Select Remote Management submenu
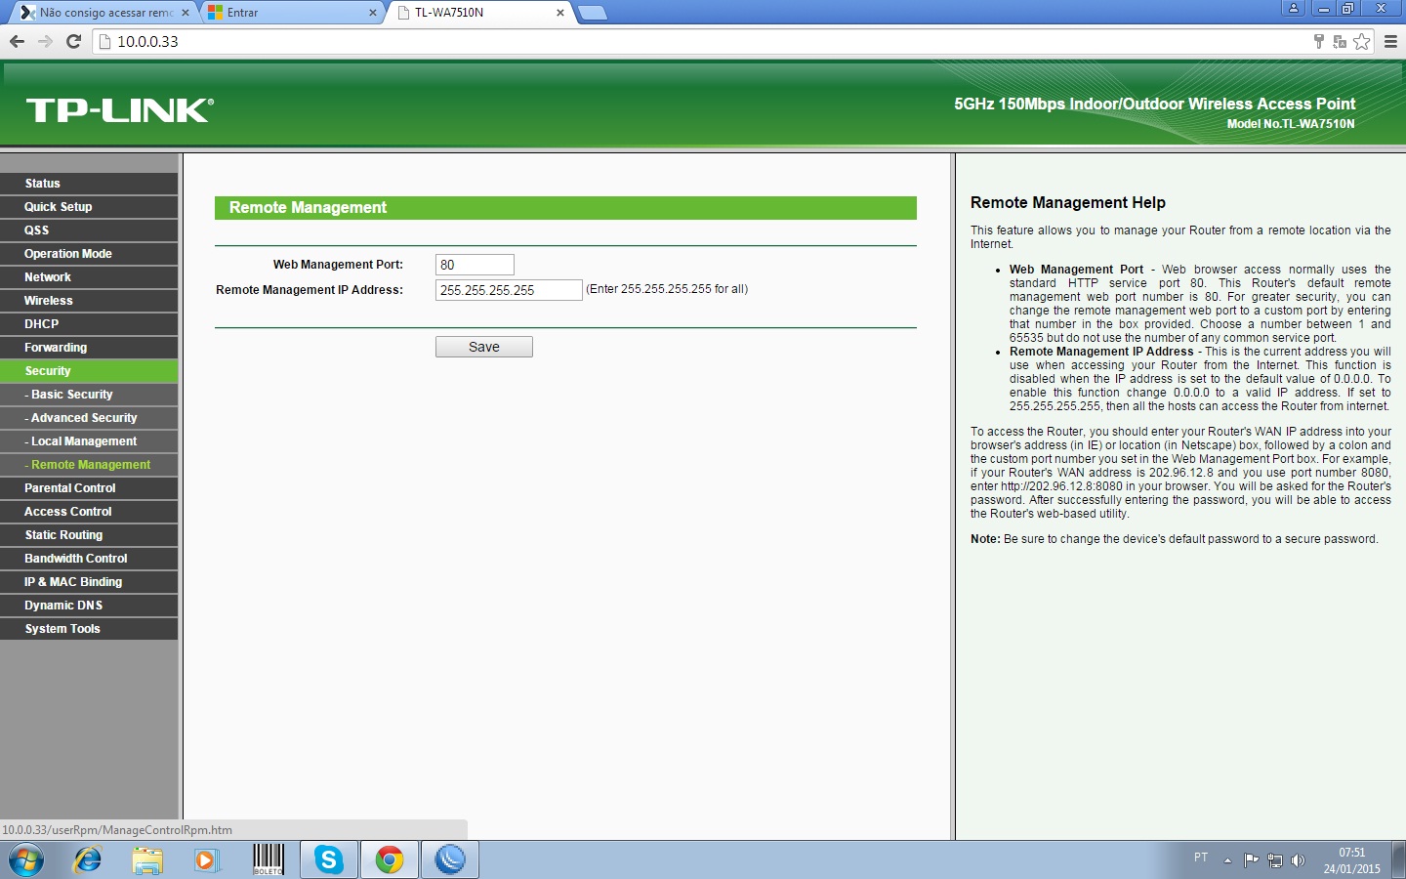1406x879 pixels. [x=89, y=465]
